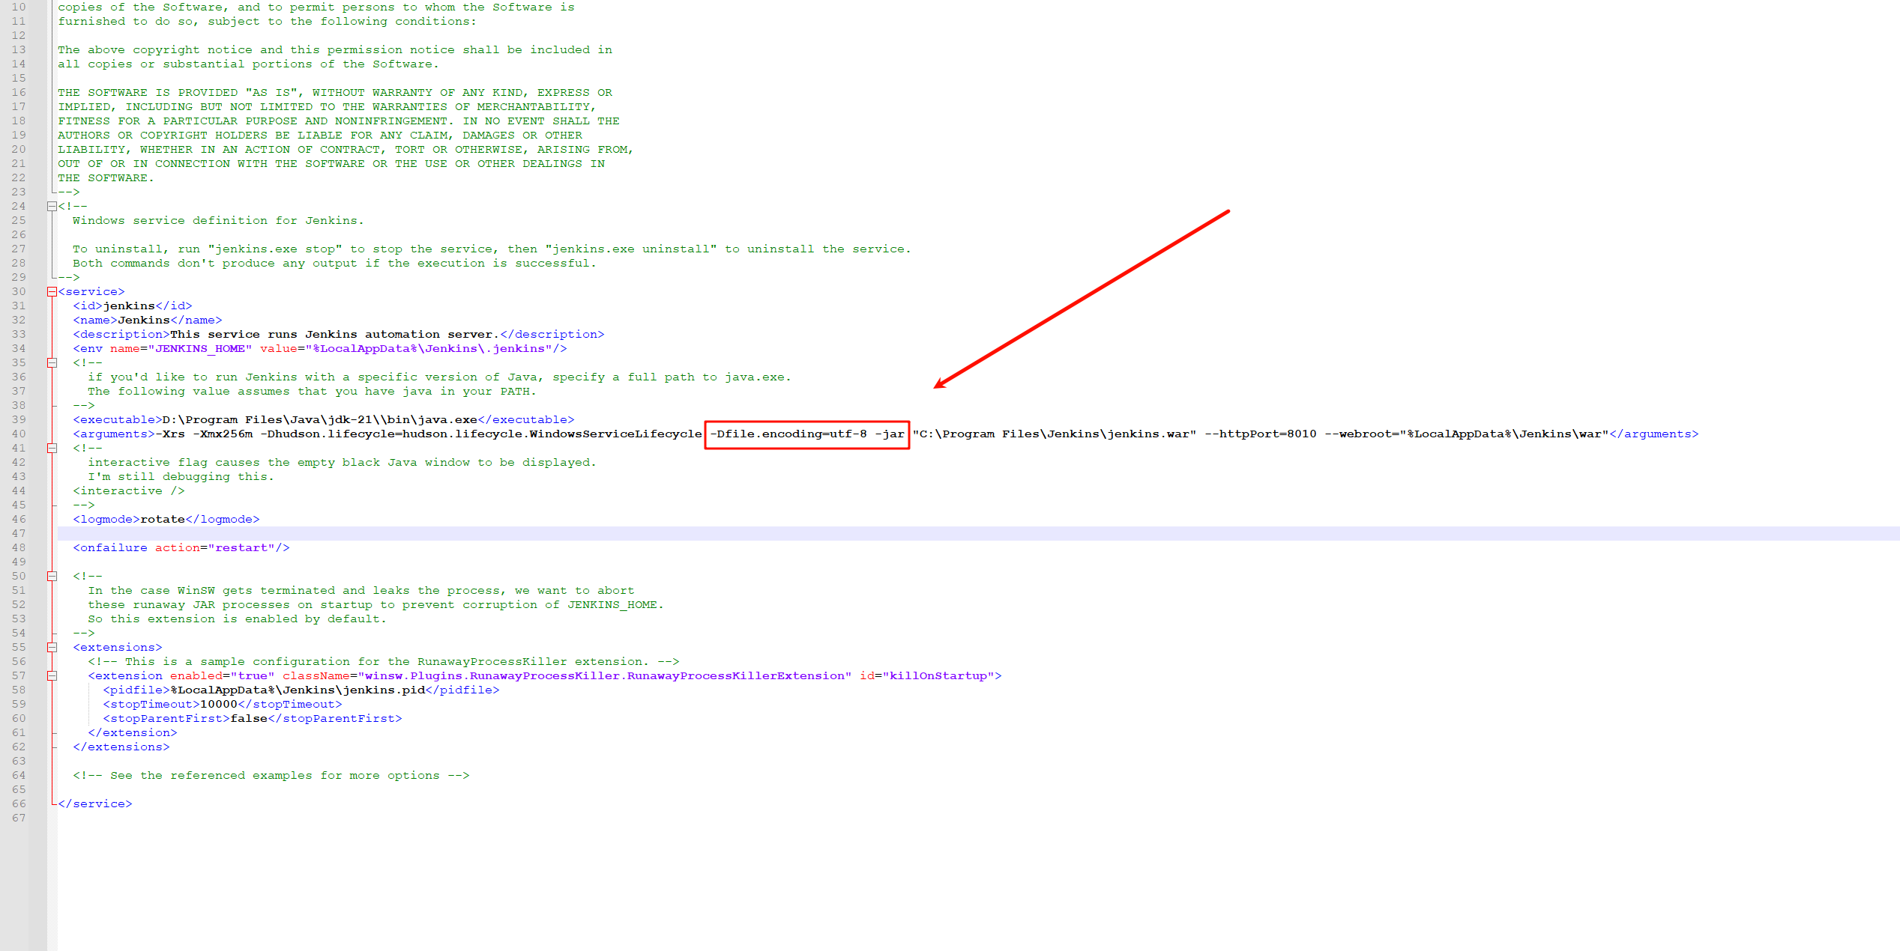The image size is (1900, 951).
Task: Click the RunawayProcessKiller sample configuration comment
Action: [x=383, y=662]
